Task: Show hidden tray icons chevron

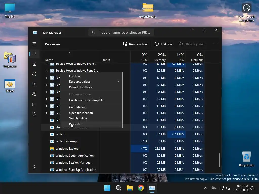Action: (206, 188)
